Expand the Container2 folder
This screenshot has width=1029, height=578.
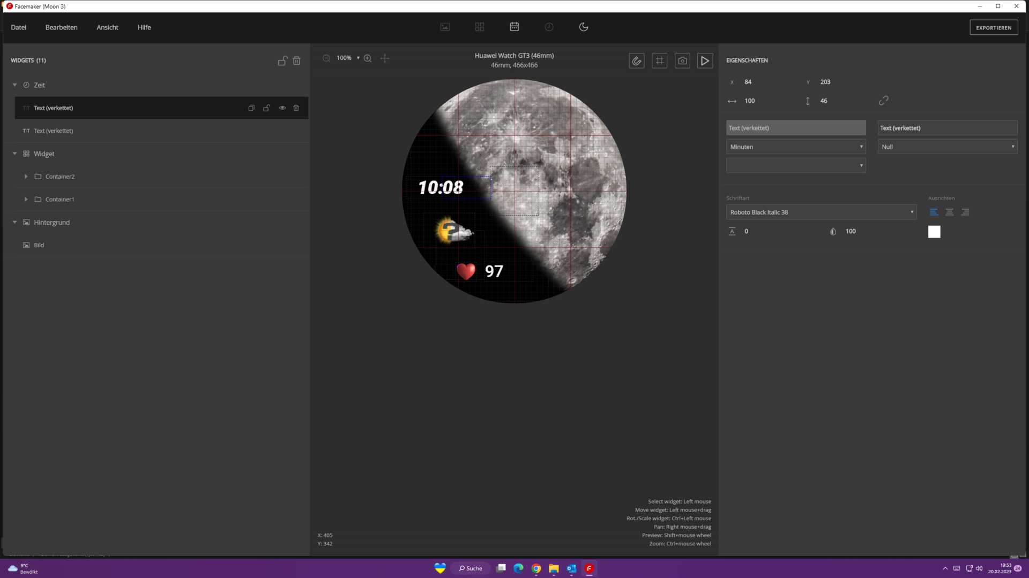[x=26, y=177]
